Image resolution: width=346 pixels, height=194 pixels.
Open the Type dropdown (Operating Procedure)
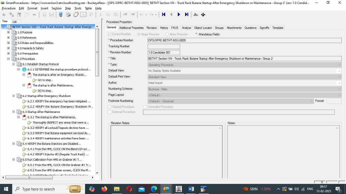(x=245, y=65)
